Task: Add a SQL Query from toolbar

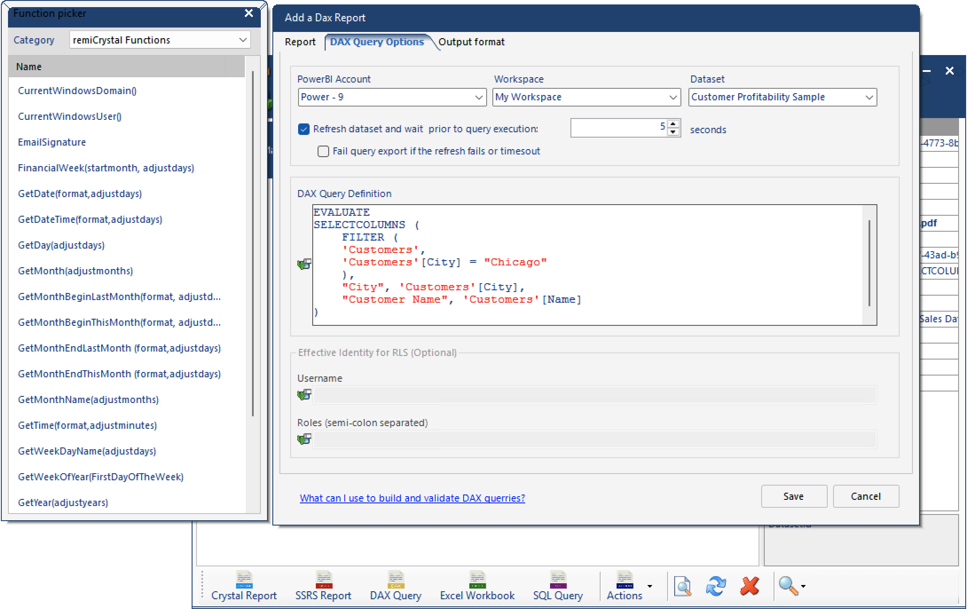Action: (558, 586)
